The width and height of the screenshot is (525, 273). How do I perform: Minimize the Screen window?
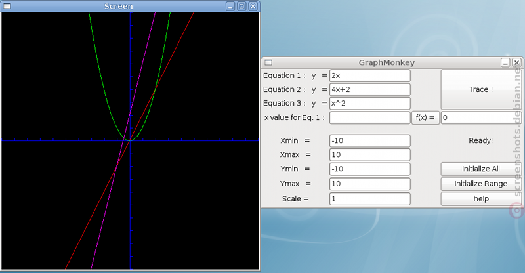230,6
